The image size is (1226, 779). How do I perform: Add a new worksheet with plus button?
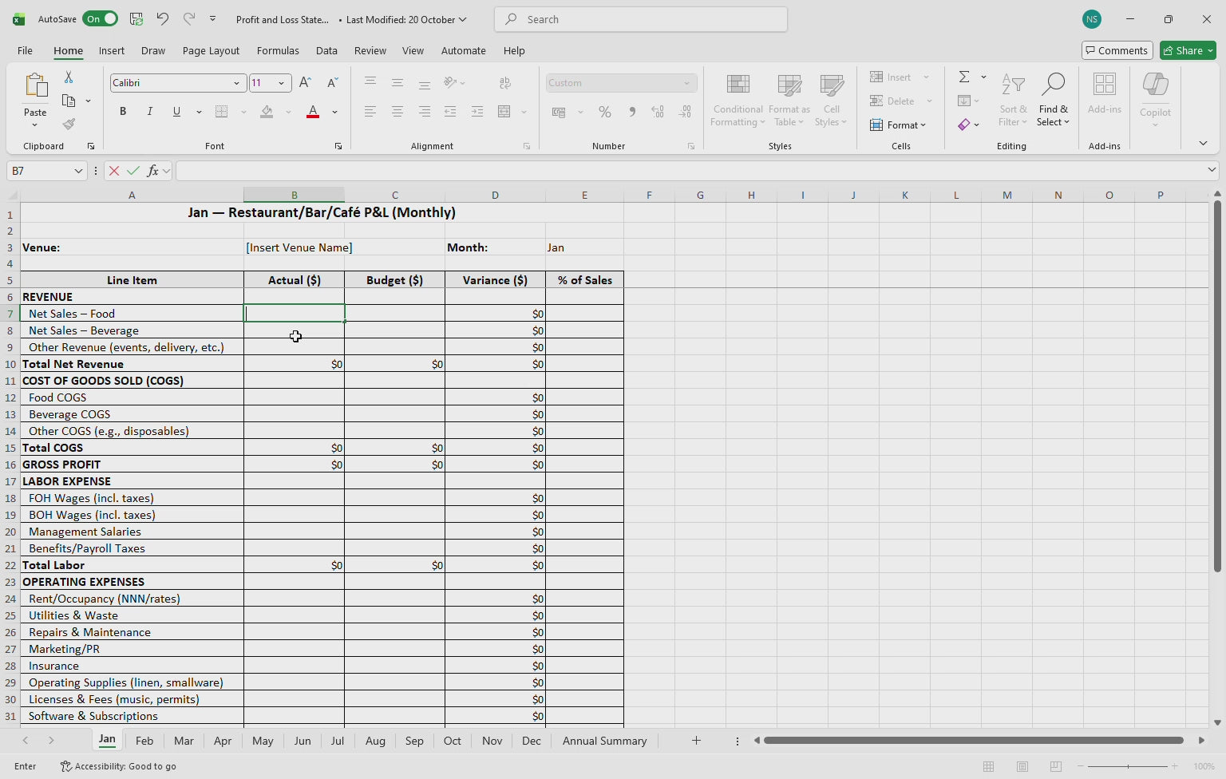pyautogui.click(x=696, y=741)
